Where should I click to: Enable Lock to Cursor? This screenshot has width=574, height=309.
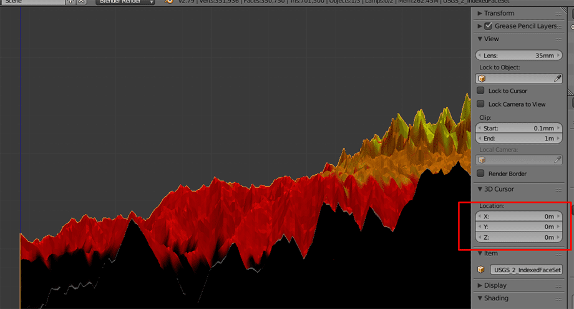pyautogui.click(x=480, y=91)
